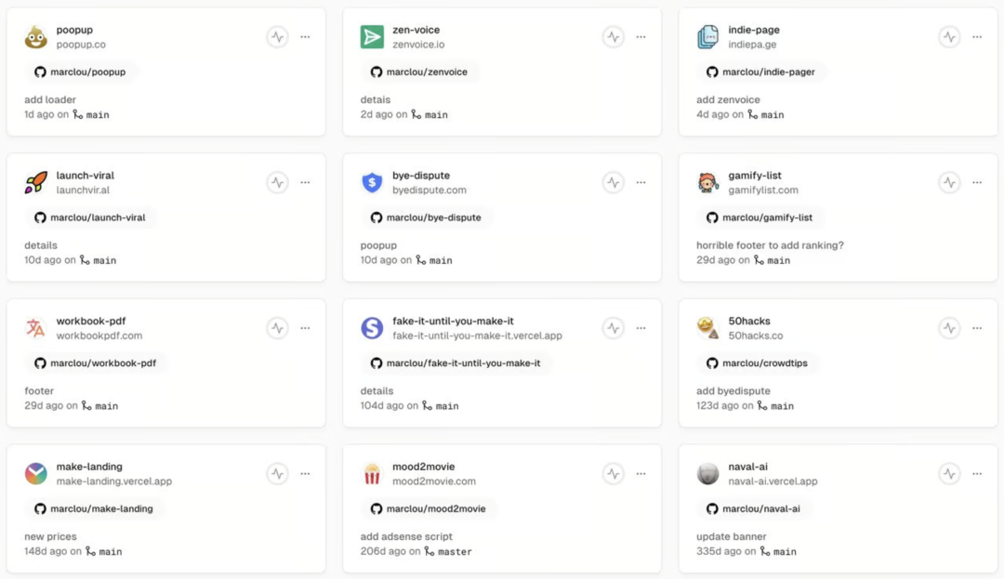Viewport: 1004px width, 579px height.
Task: Click the bye-dispute blue shield logo
Action: point(372,182)
